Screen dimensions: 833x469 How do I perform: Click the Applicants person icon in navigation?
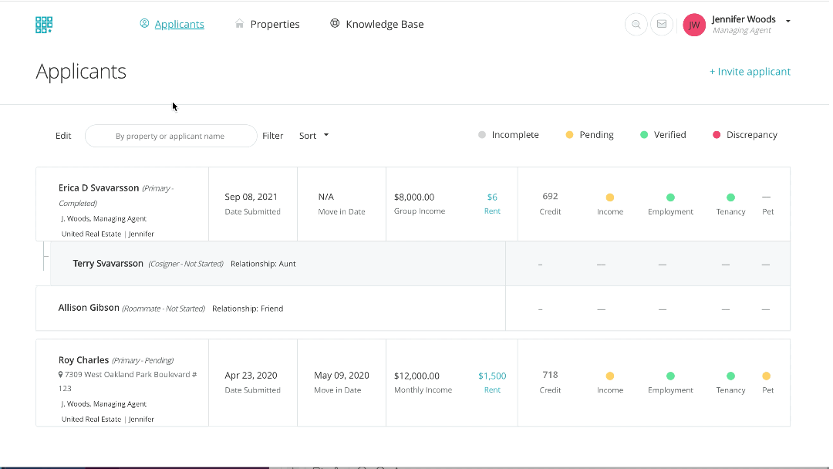pos(144,23)
